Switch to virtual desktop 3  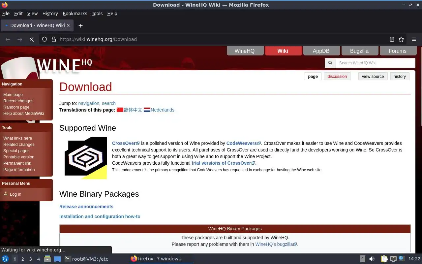[31, 259]
